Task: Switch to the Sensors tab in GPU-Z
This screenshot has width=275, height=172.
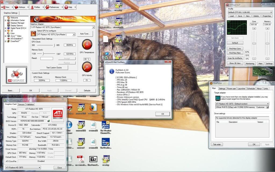Action: [x=21, y=105]
